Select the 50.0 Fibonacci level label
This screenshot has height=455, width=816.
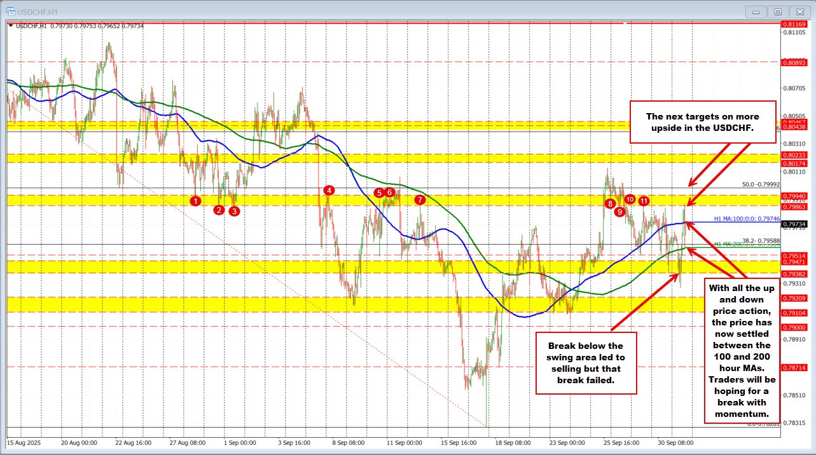[760, 185]
